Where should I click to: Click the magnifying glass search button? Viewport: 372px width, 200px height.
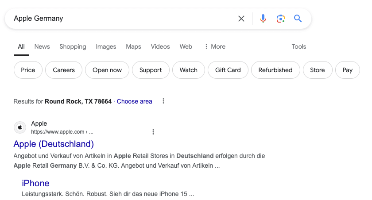[x=298, y=19]
